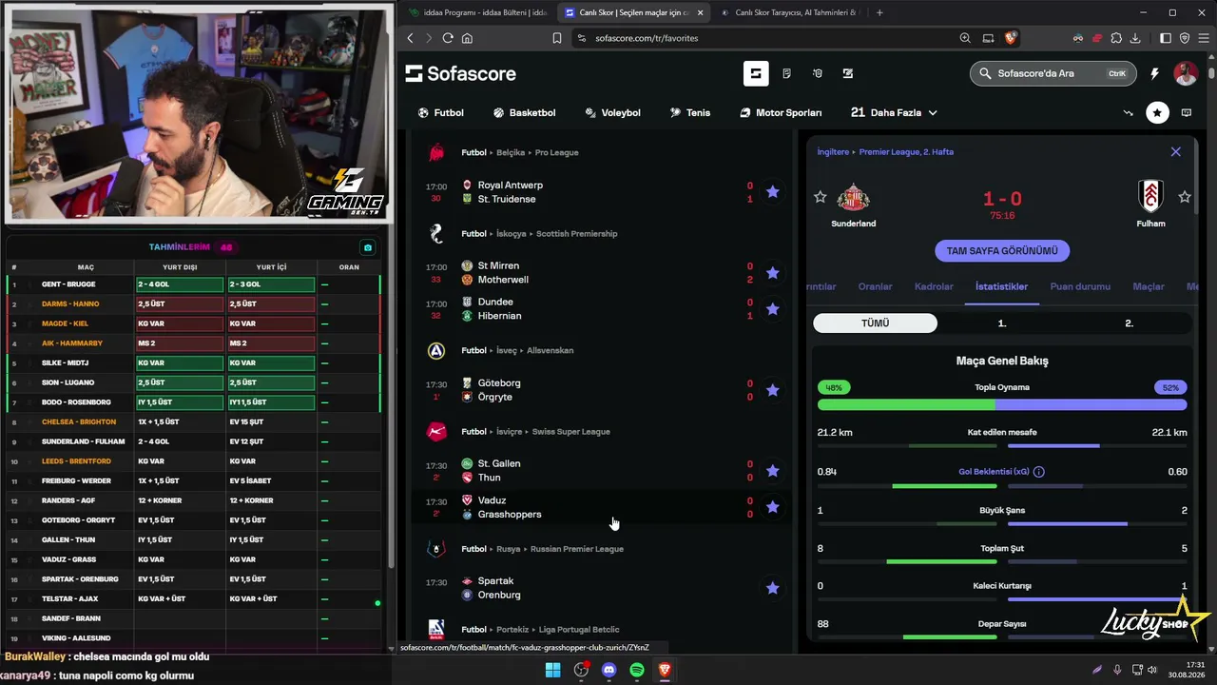Click the info icon next to Gol Beklentisi (xG)
Screen dimensions: 1217x685
1038,472
